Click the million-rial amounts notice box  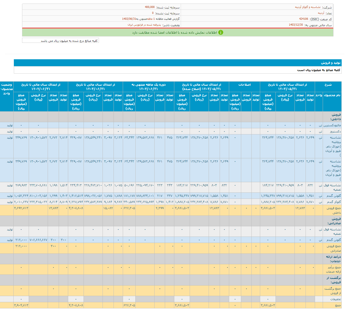(60, 41)
